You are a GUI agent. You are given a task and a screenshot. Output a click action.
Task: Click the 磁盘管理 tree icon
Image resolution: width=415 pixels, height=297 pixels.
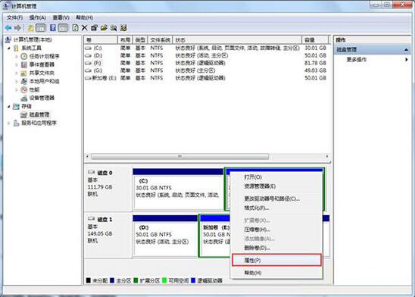(24, 114)
